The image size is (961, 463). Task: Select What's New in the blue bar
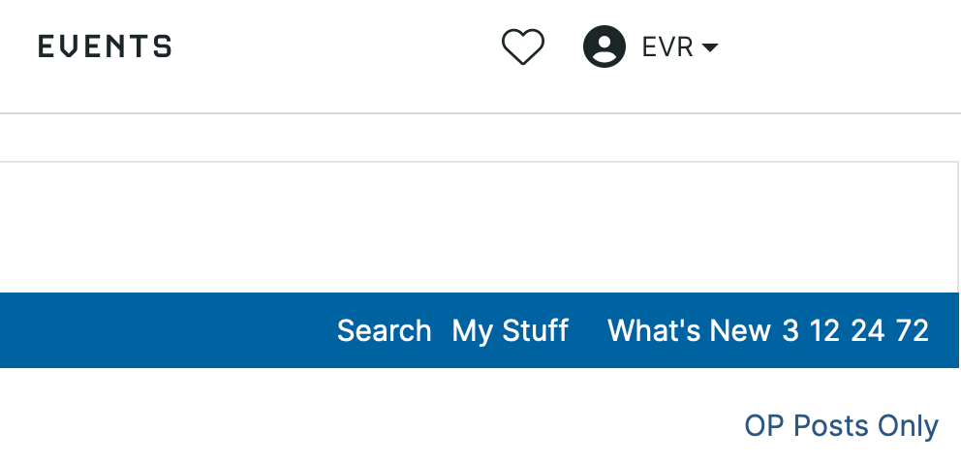click(x=689, y=331)
